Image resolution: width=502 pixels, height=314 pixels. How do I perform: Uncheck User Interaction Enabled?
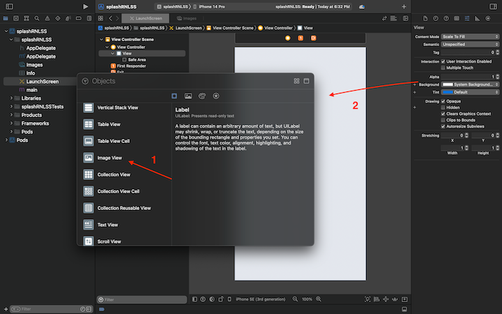[x=443, y=61]
